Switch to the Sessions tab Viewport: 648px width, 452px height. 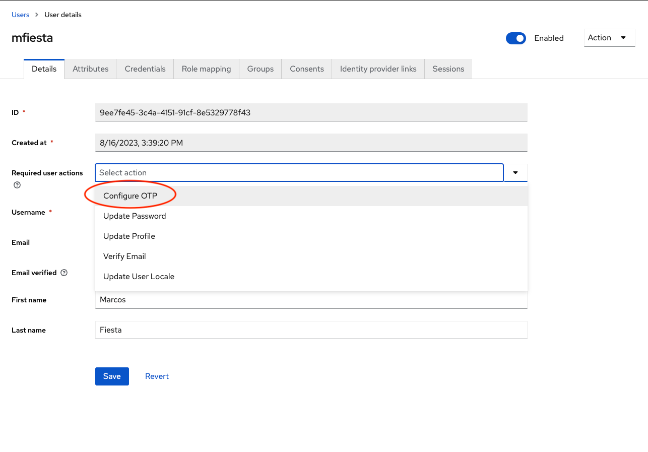[x=448, y=69]
